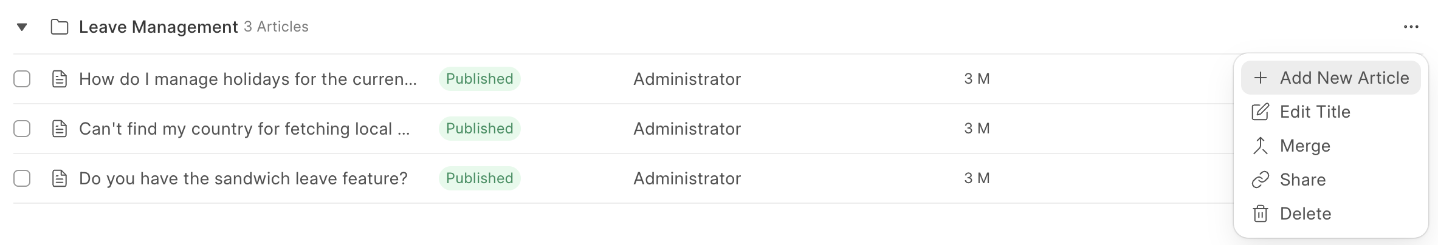Collapse the Leave Management category triangle
The height and width of the screenshot is (245, 1438).
(x=22, y=27)
